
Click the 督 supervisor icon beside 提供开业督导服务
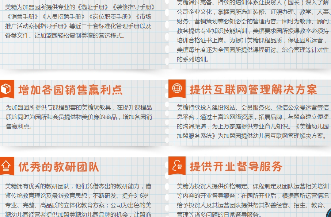pos(177,166)
